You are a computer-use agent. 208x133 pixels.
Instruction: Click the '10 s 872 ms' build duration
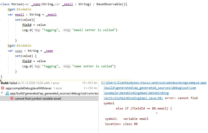[90, 83]
